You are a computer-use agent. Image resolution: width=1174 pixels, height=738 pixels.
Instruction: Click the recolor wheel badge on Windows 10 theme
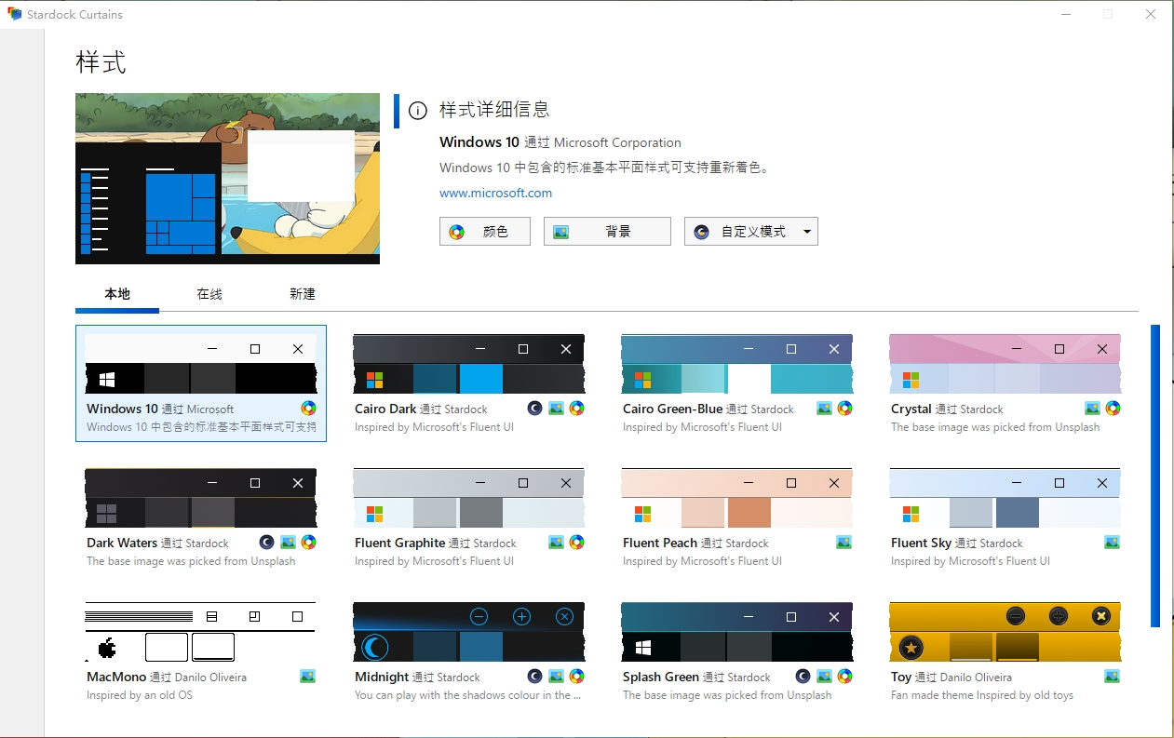[x=308, y=408]
